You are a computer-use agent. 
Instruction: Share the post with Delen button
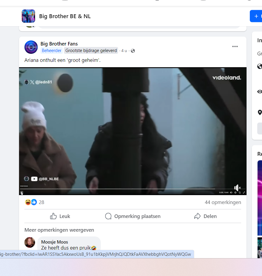point(205,216)
